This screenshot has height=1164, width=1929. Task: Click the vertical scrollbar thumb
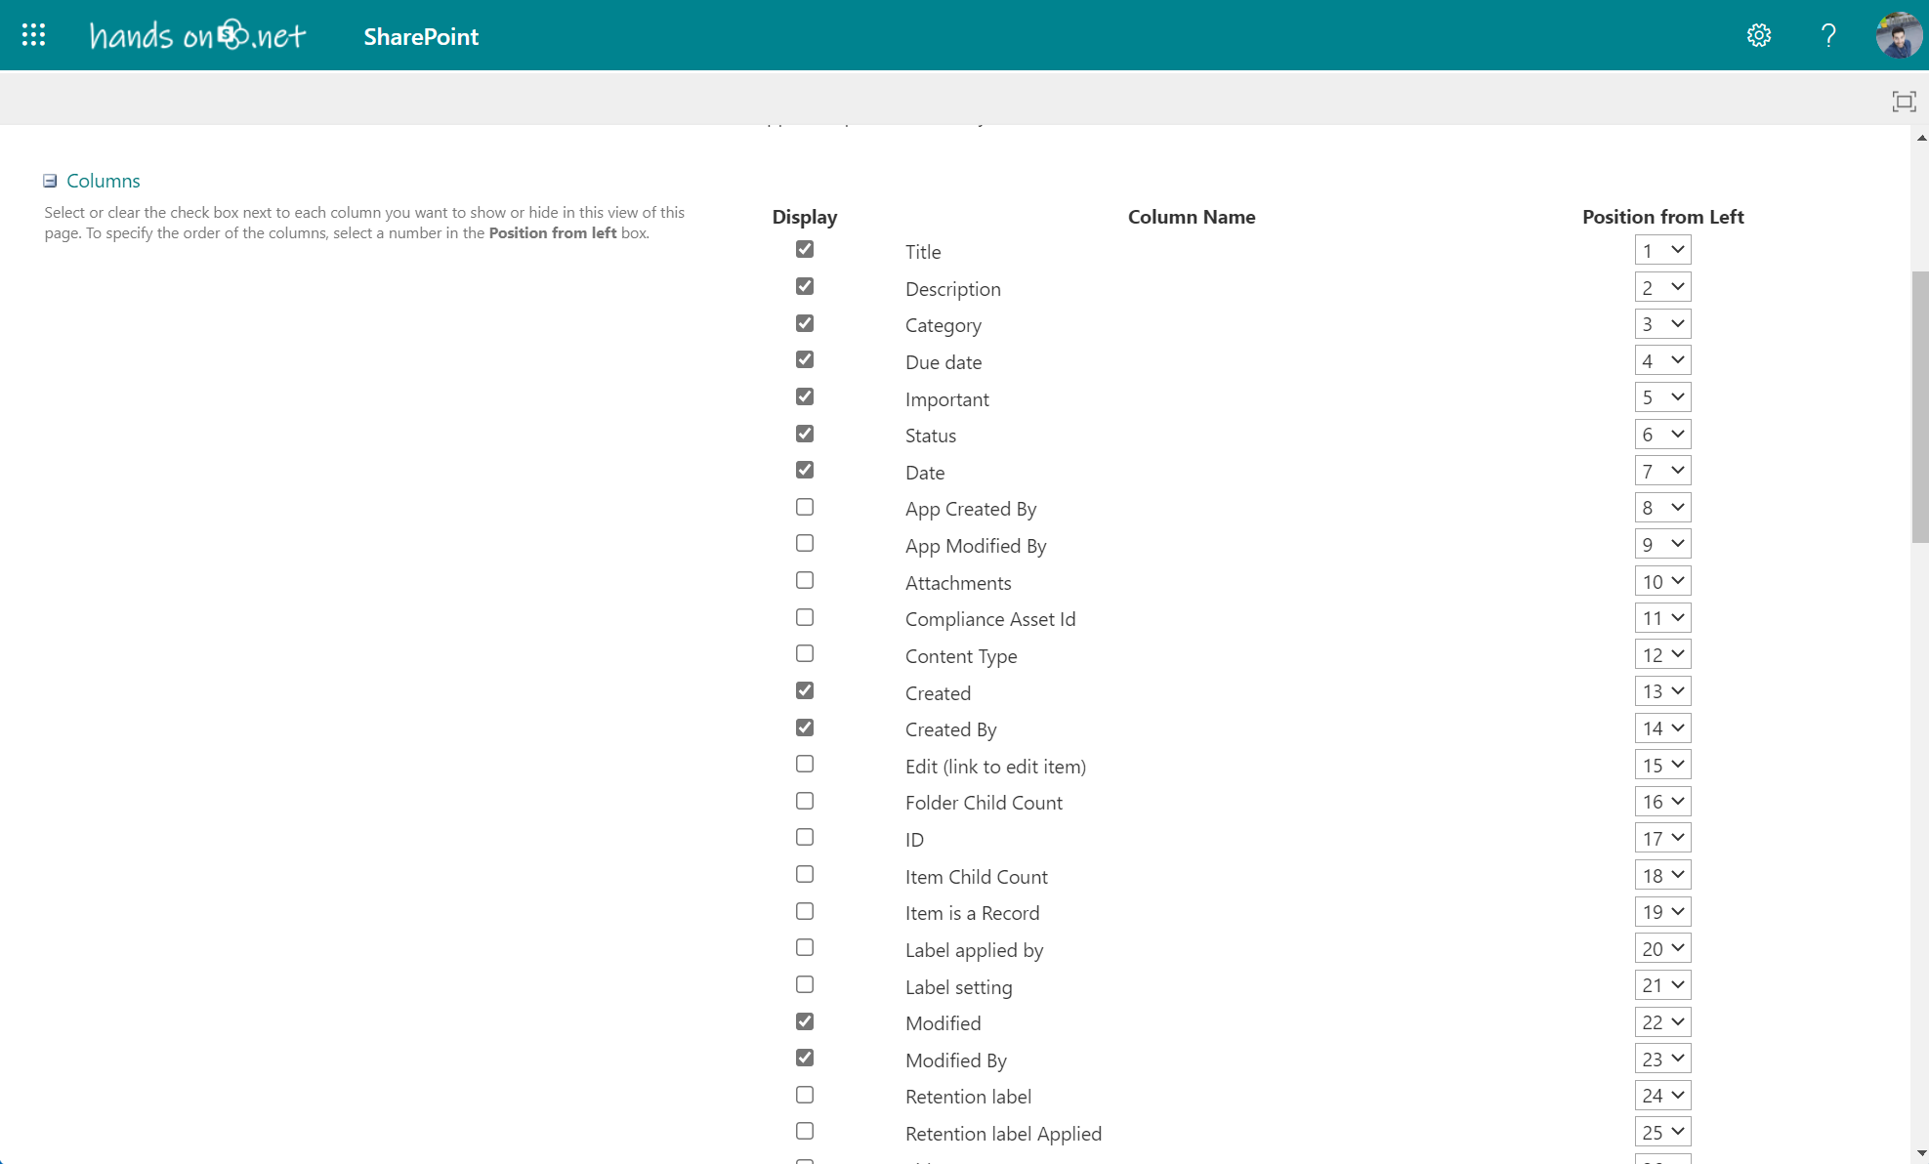click(x=1920, y=405)
